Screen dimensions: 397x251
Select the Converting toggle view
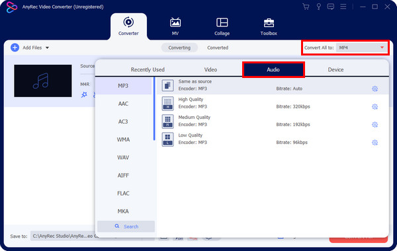point(179,48)
